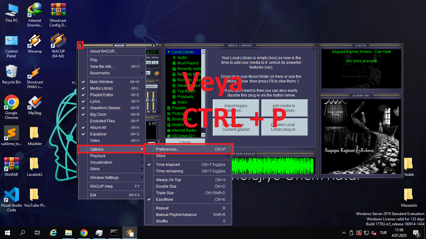This screenshot has width=426, height=239.
Task: Open About WACUP... menu entry
Action: point(112,51)
